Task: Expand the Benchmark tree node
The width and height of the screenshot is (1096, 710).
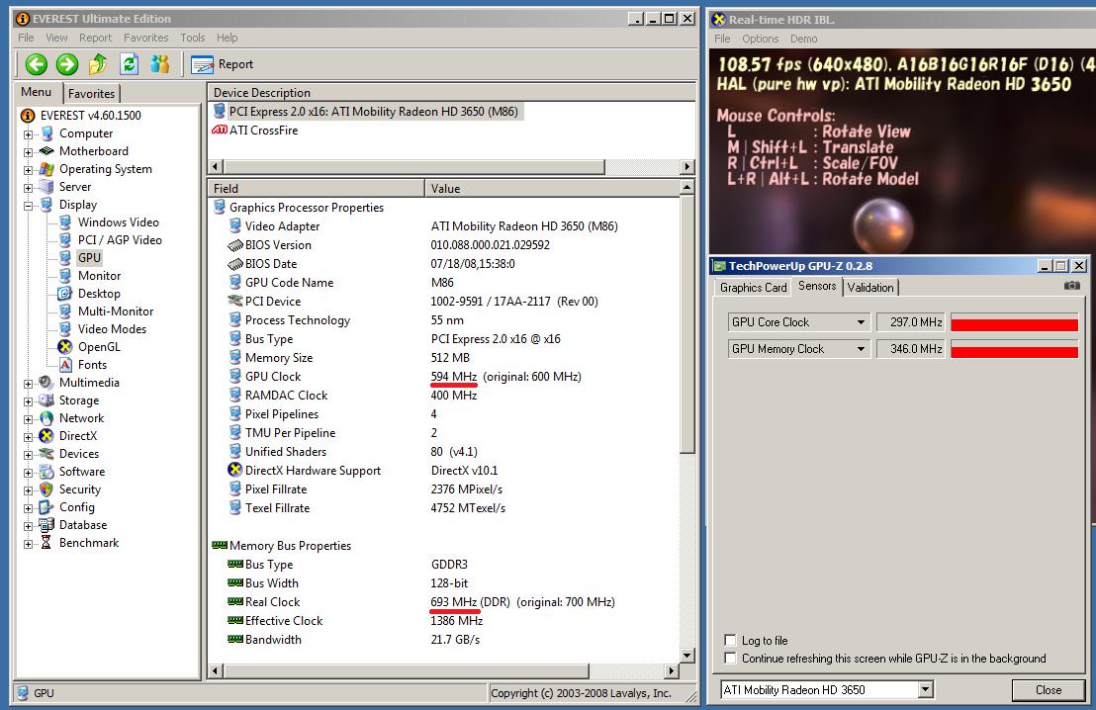Action: tap(28, 543)
